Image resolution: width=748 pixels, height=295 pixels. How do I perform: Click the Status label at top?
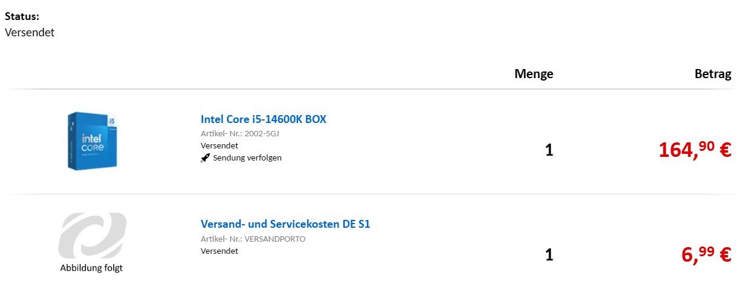coord(22,16)
